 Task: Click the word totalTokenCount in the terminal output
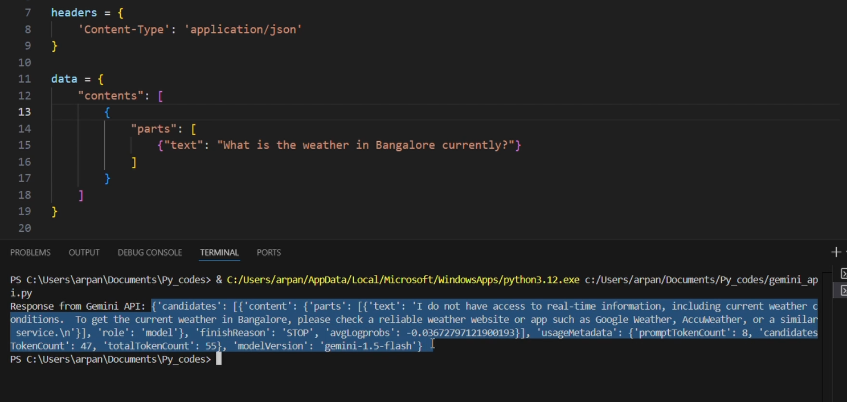tap(147, 346)
